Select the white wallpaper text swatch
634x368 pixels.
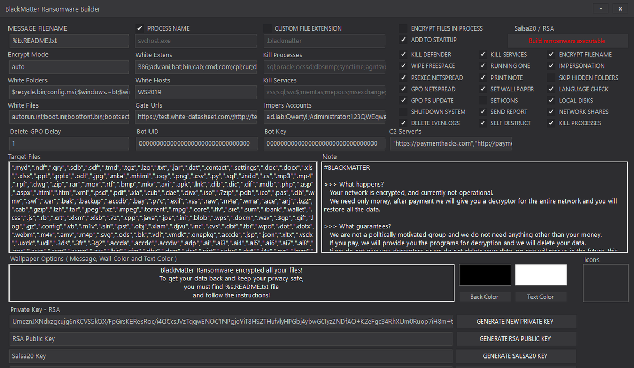click(541, 275)
